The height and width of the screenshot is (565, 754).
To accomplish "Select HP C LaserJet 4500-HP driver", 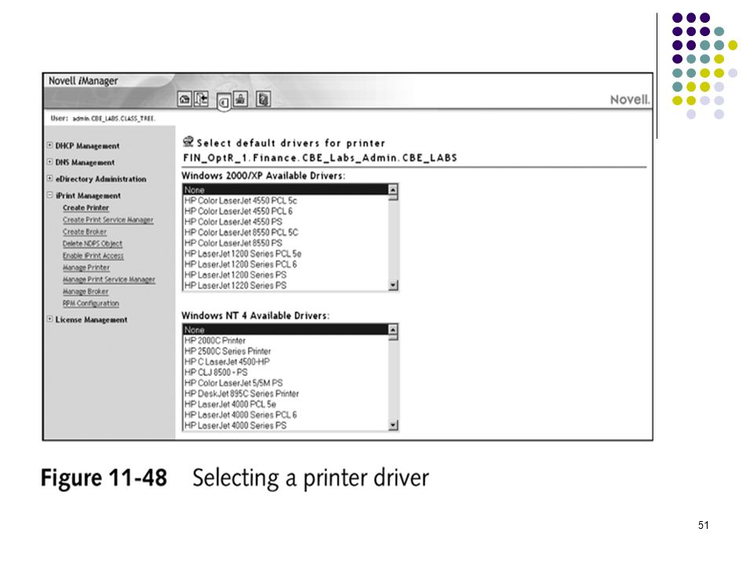I will (x=286, y=361).
